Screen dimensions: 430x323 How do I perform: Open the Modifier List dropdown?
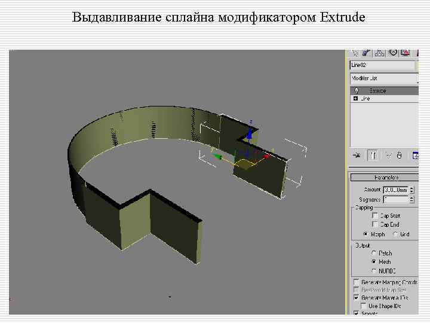[x=384, y=78]
